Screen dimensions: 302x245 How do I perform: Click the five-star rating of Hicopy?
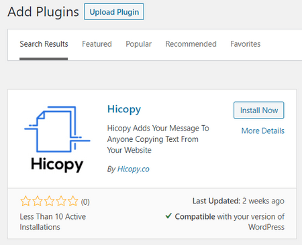(49, 201)
